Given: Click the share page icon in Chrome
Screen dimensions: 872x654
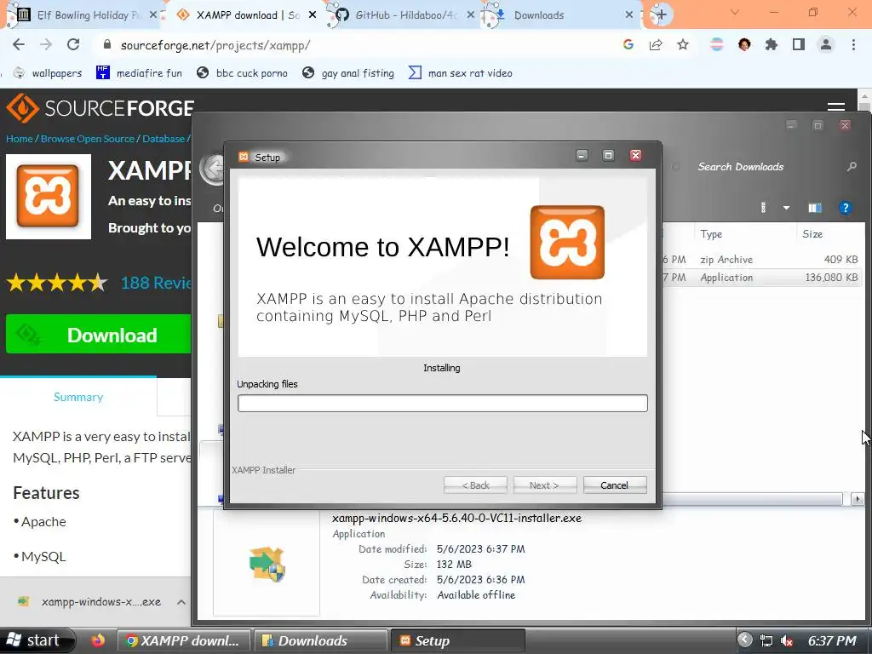Looking at the screenshot, I should click(656, 45).
